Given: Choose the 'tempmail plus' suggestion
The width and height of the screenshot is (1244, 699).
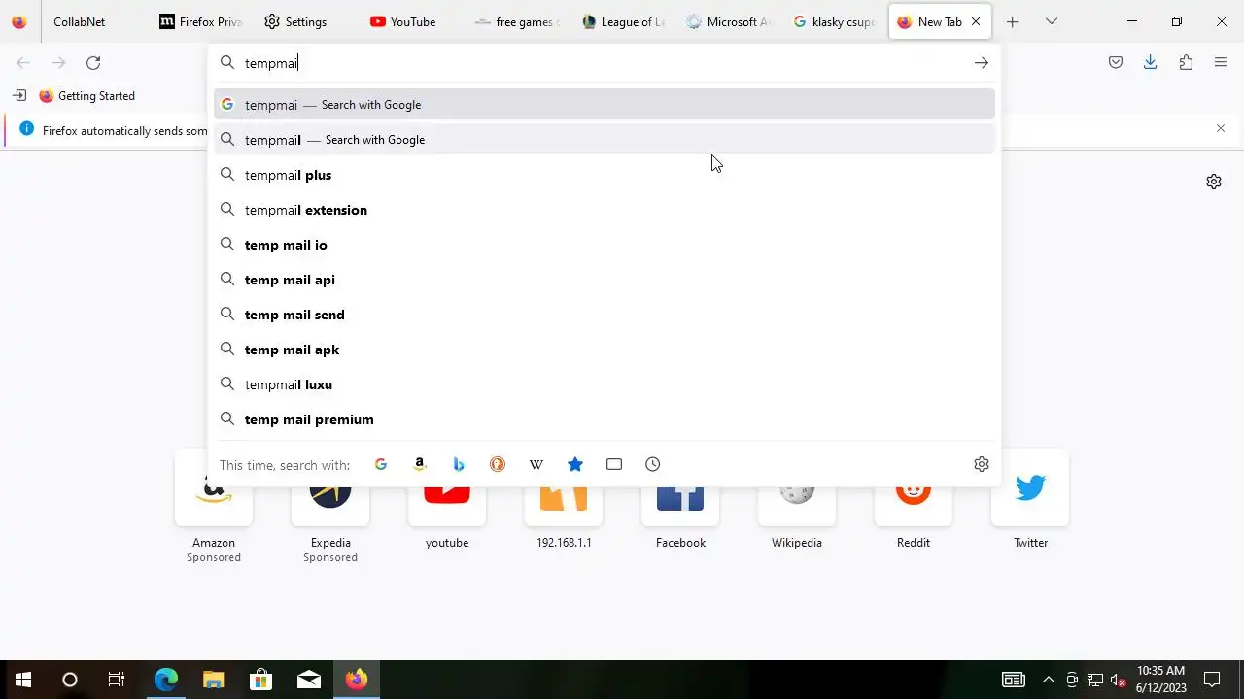Looking at the screenshot, I should (x=605, y=175).
